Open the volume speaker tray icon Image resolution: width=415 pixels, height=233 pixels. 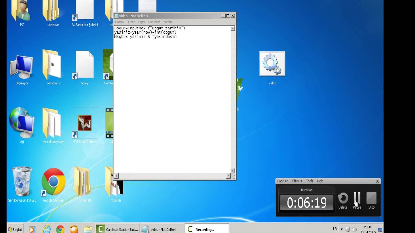(x=354, y=230)
